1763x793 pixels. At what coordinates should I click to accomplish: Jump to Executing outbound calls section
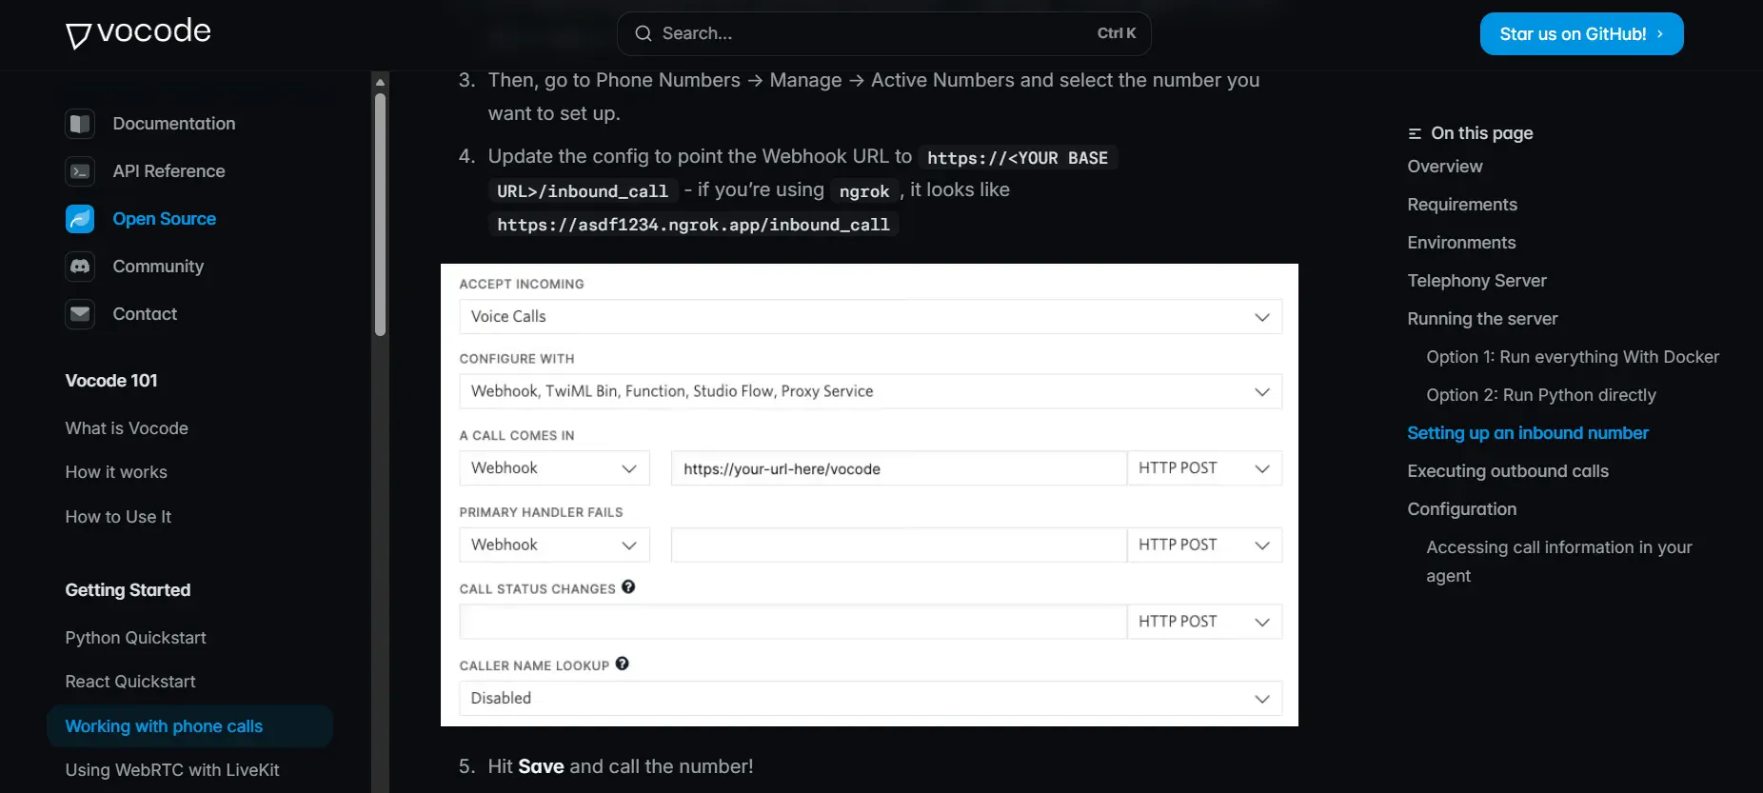point(1508,471)
